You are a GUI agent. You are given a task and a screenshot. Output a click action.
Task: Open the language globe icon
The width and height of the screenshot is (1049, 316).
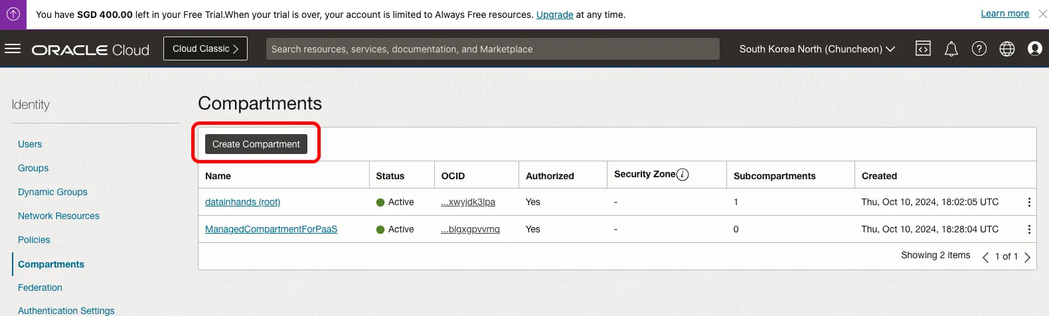(1007, 48)
